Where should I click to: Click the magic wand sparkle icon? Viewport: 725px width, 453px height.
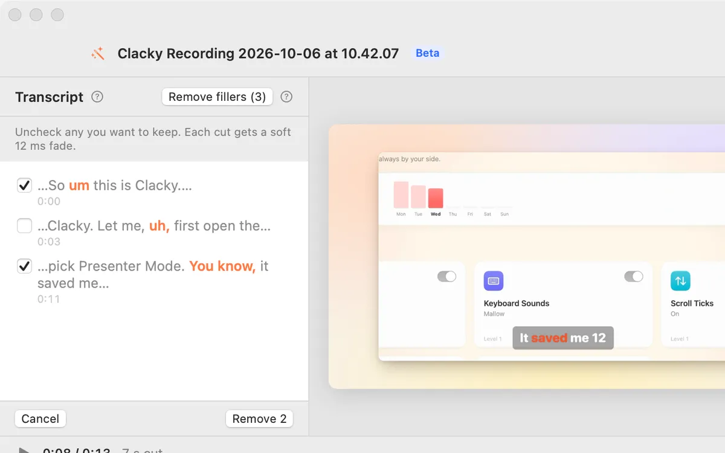click(x=98, y=54)
